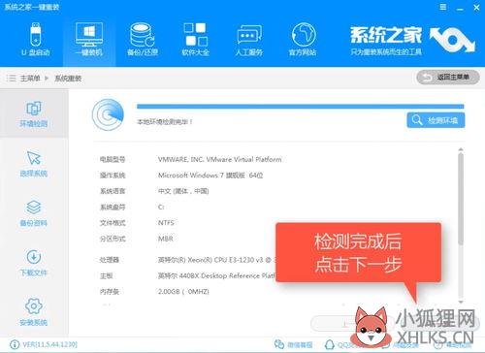This screenshot has width=485, height=353.
Task: Open 微信客服 in the status bar
Action: 294,345
